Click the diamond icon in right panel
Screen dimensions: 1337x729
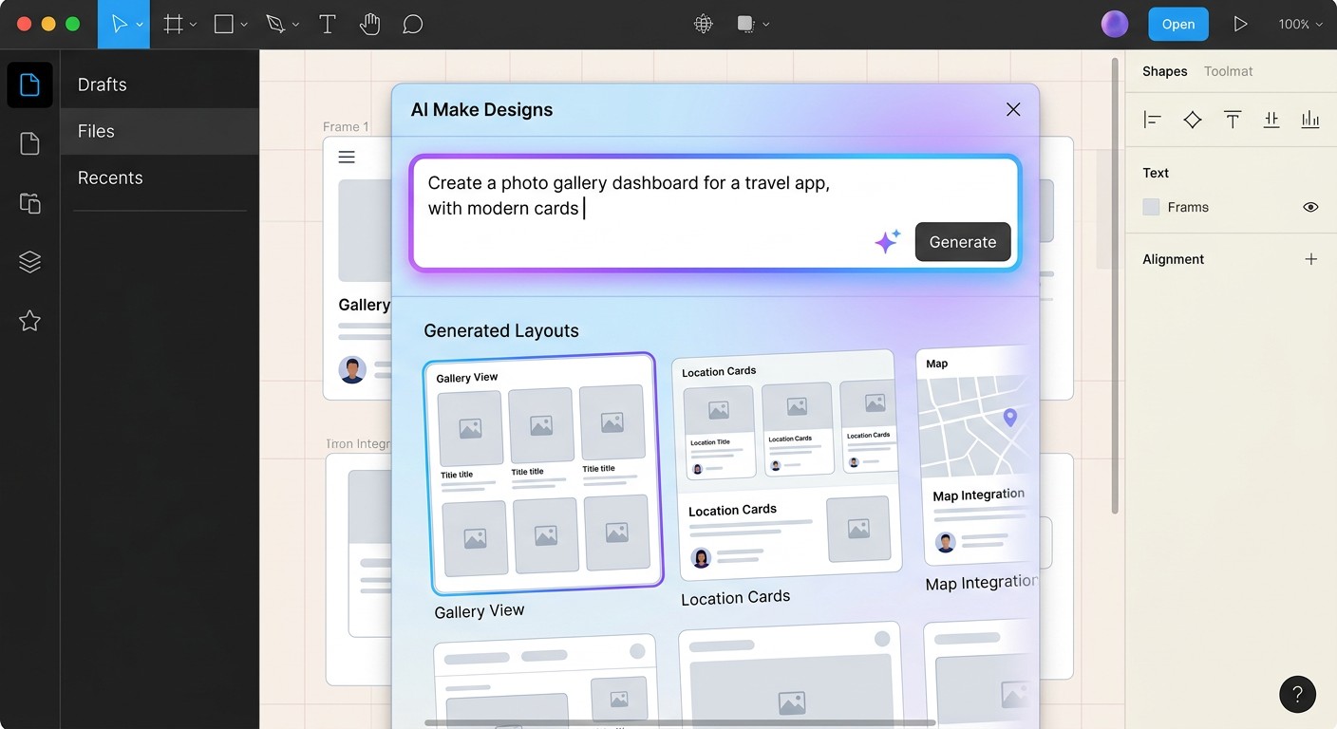coord(1193,120)
